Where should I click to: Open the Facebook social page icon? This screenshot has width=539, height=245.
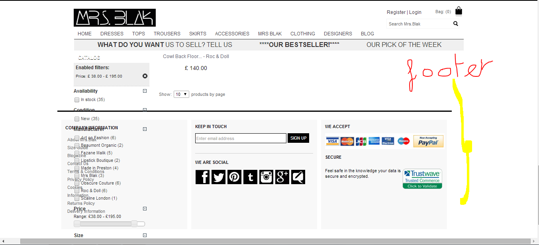tap(202, 177)
